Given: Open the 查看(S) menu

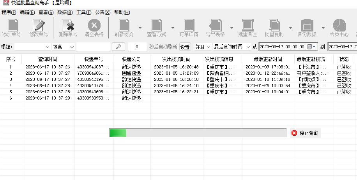Looking at the screenshot, I should coord(46,12).
